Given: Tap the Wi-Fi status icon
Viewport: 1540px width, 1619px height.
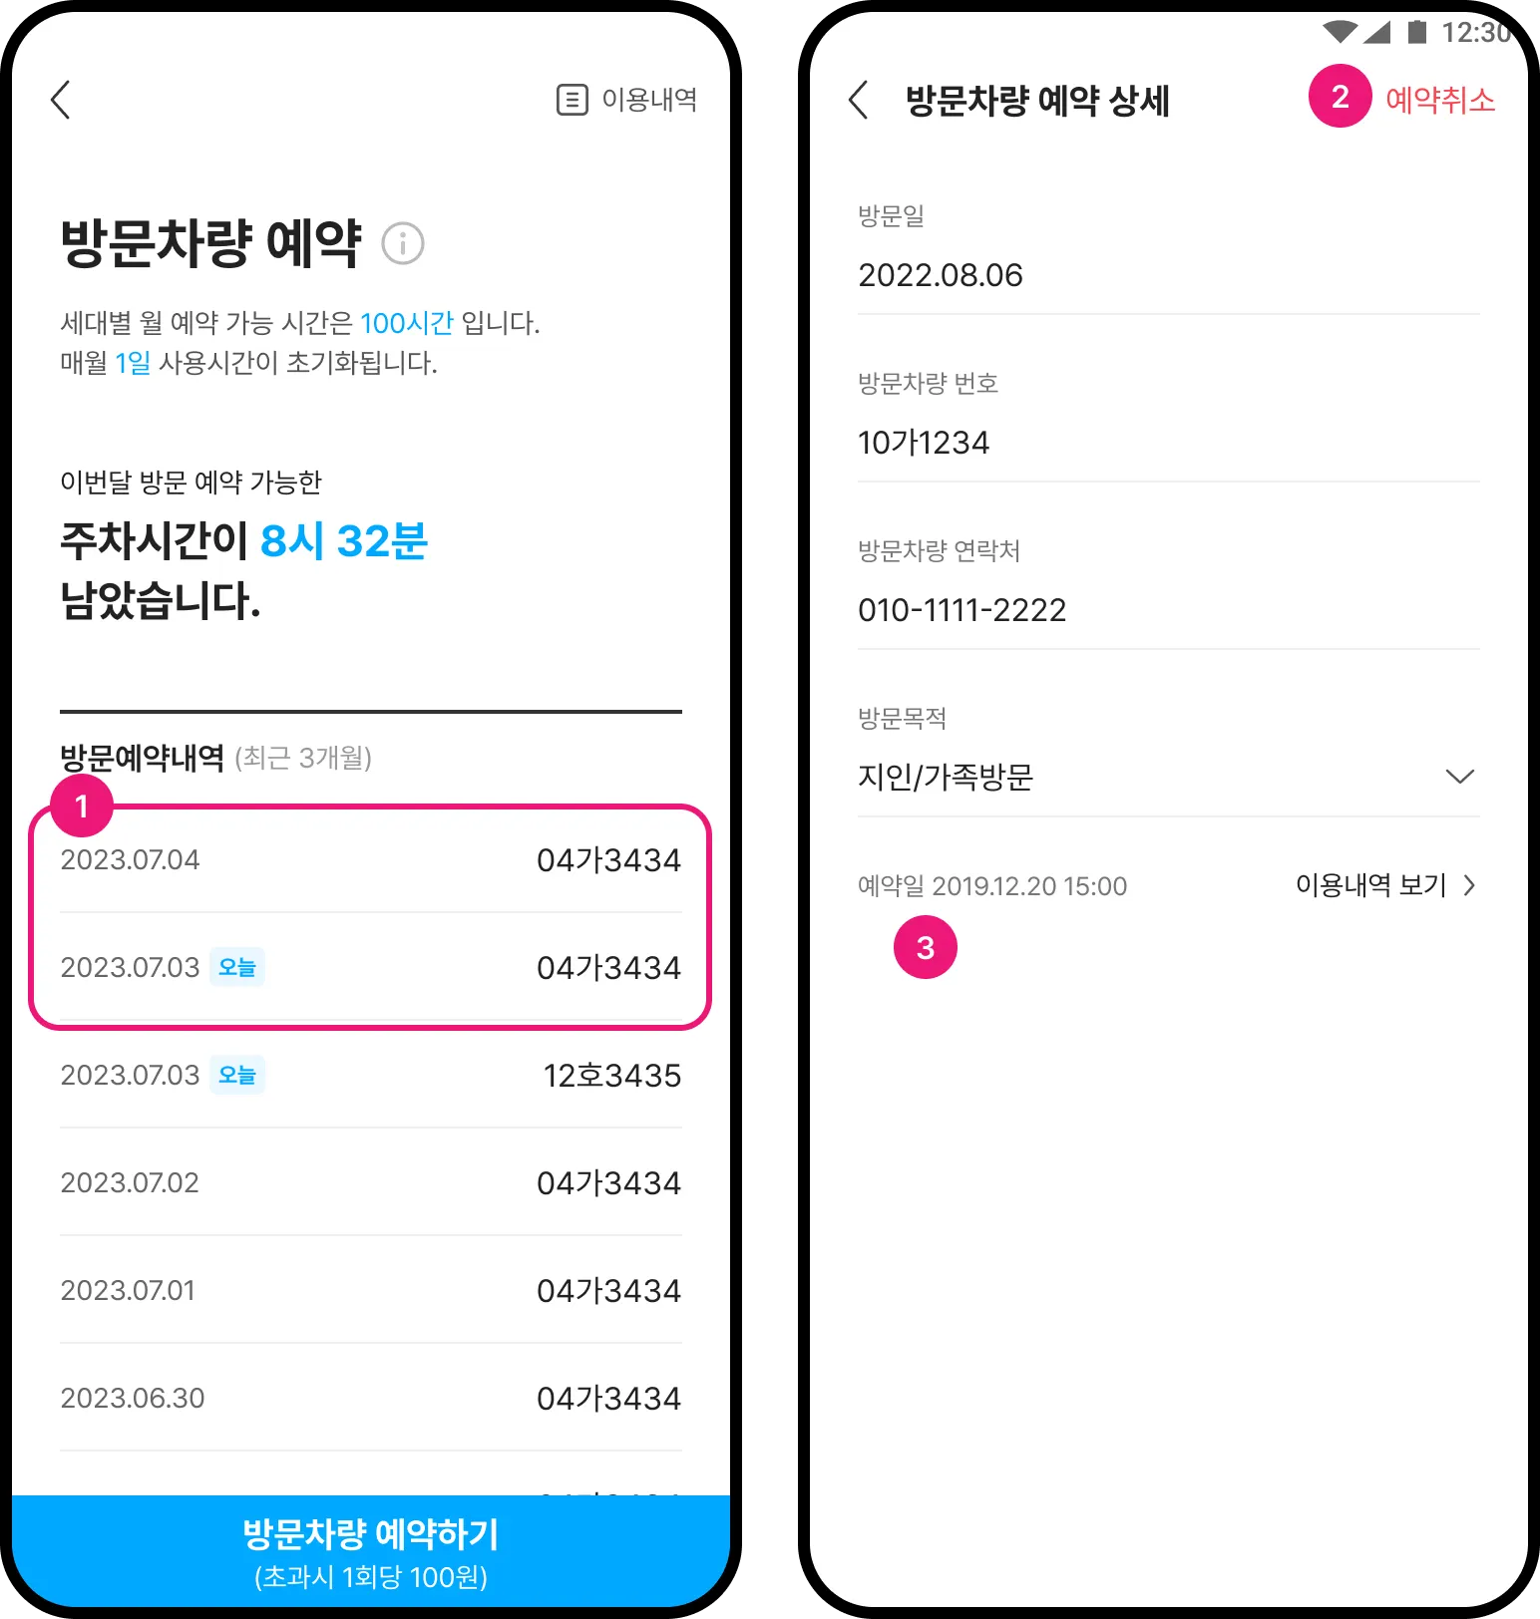Looking at the screenshot, I should tap(1340, 32).
